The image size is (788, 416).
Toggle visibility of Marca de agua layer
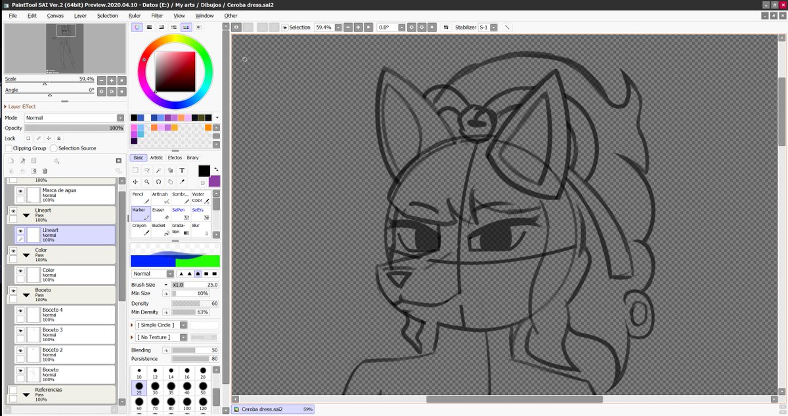tap(20, 191)
